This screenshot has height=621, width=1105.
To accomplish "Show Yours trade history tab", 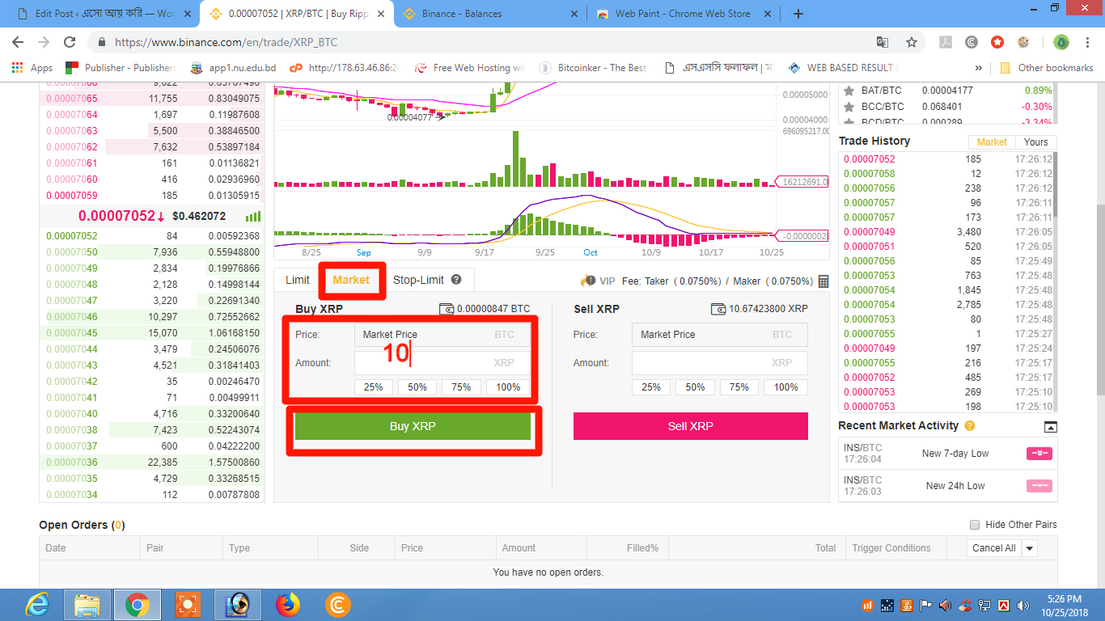I will pos(1035,142).
